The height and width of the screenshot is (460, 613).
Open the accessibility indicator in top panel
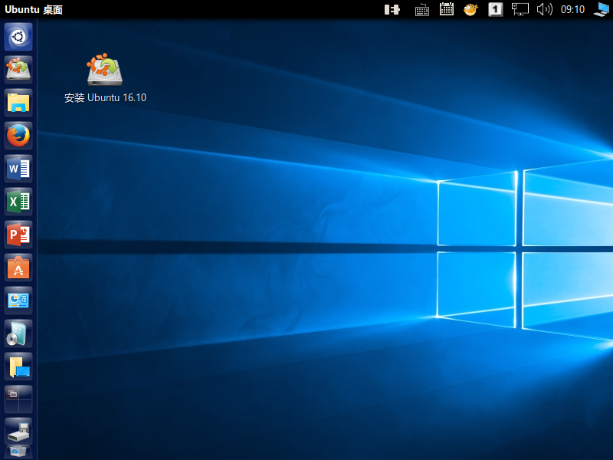coord(392,9)
